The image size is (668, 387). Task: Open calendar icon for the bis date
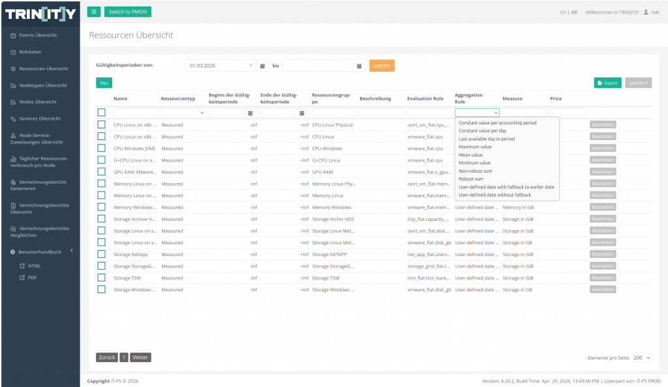tap(359, 66)
